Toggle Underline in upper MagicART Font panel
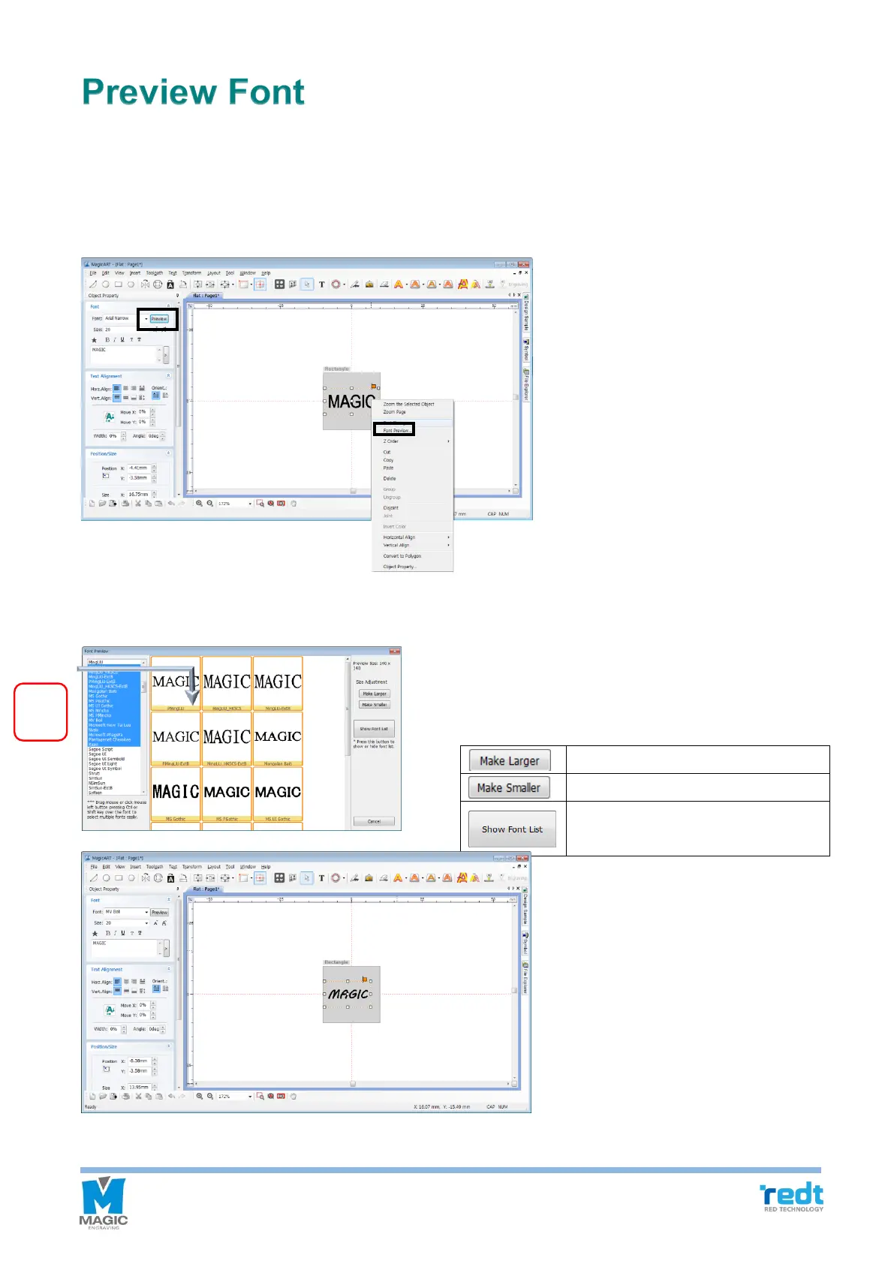The width and height of the screenshot is (894, 1264). [x=122, y=340]
